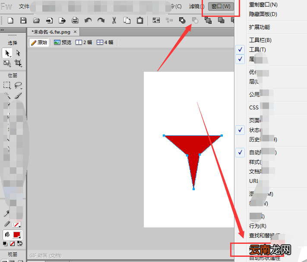This screenshot has height=262, width=307.
Task: Click the Import icon
Action: pos(49,20)
